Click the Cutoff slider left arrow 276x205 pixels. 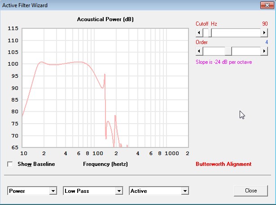(199, 33)
